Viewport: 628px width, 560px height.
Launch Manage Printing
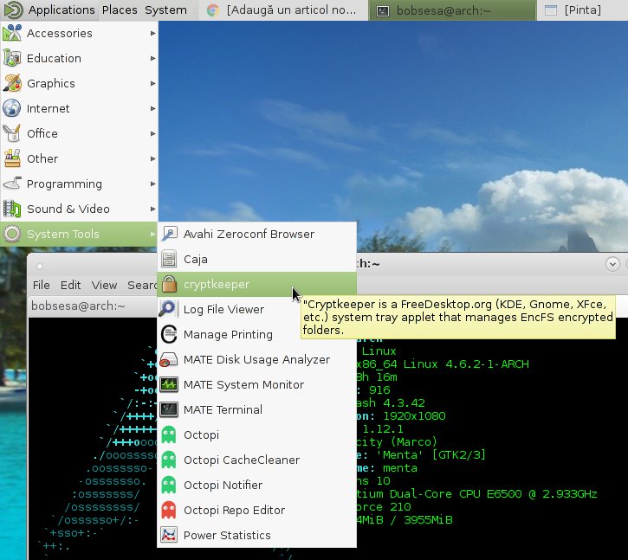(x=256, y=334)
